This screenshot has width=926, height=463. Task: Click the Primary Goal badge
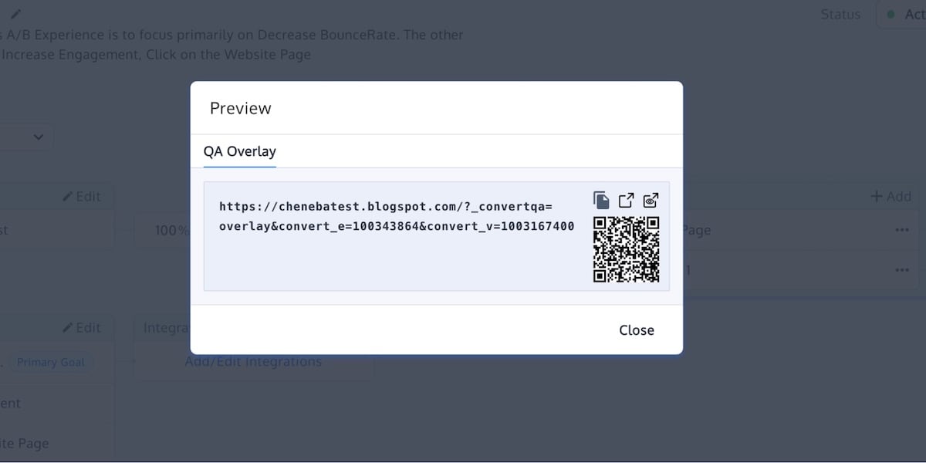click(51, 362)
